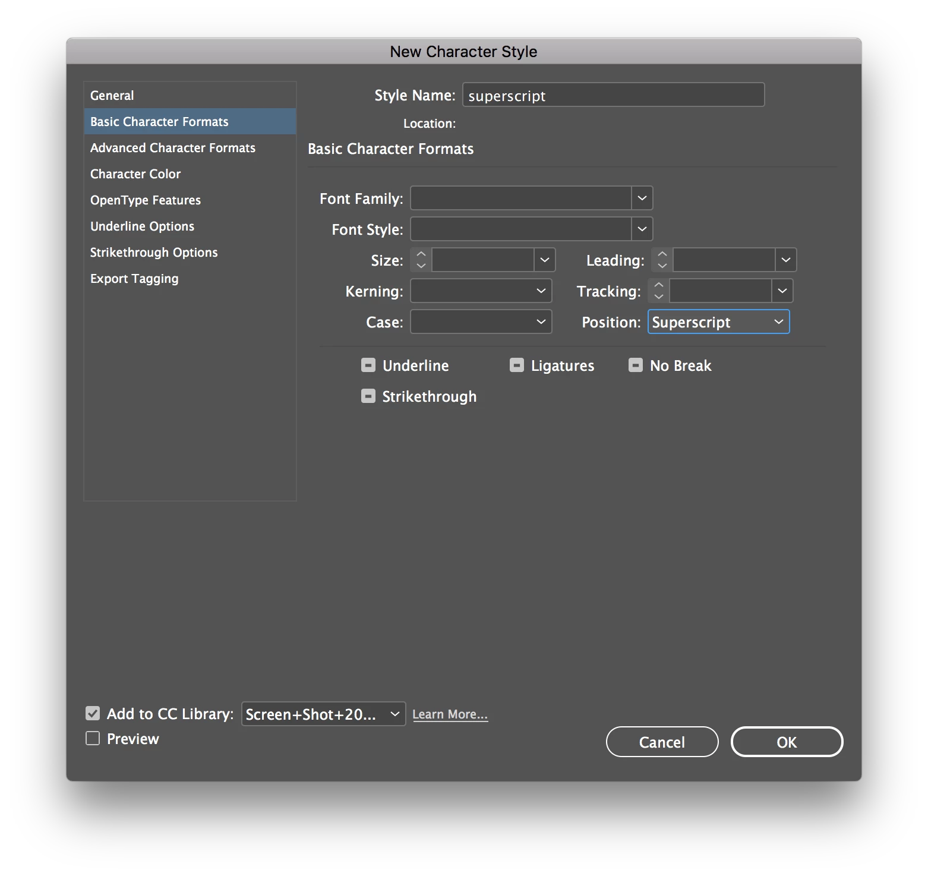Viewport: 928px width, 876px height.
Task: Select Basic Character Formats category
Action: pos(190,122)
